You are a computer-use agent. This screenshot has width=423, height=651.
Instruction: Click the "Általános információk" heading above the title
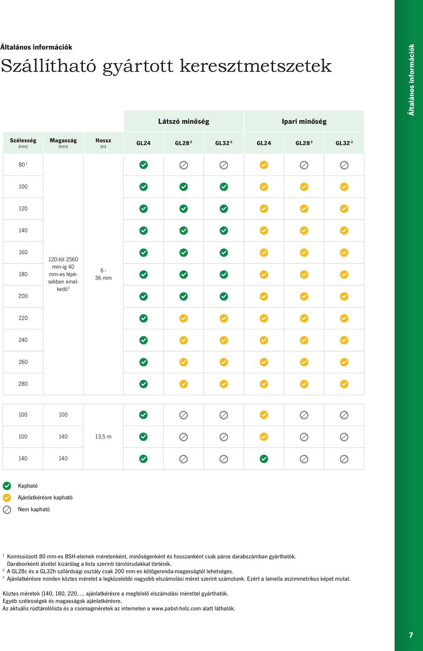click(36, 47)
